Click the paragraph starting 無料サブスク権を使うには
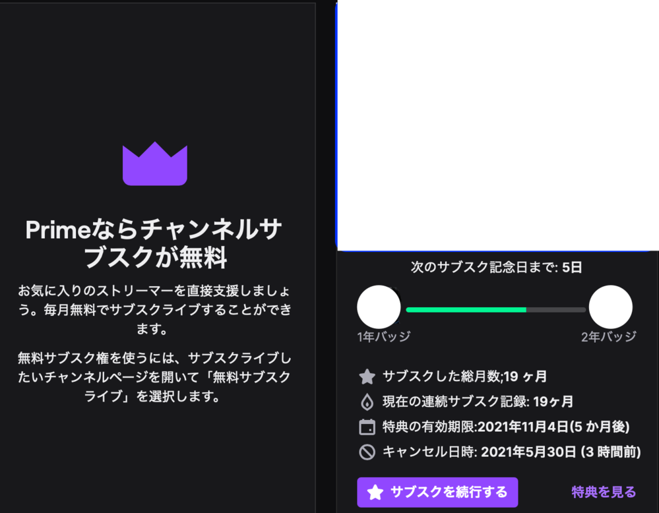The image size is (659, 513). tap(154, 377)
